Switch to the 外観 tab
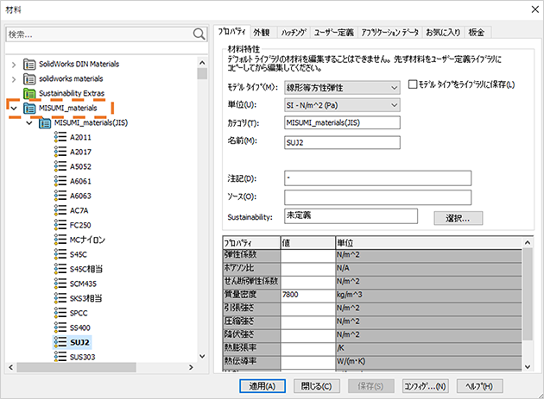The height and width of the screenshot is (399, 544). click(263, 32)
